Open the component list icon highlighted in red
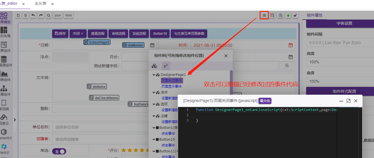The height and width of the screenshot is (158, 374). (264, 15)
